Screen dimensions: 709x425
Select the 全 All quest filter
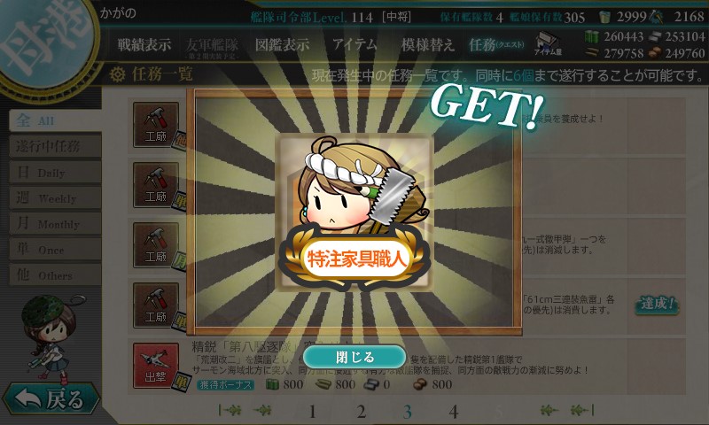point(54,120)
